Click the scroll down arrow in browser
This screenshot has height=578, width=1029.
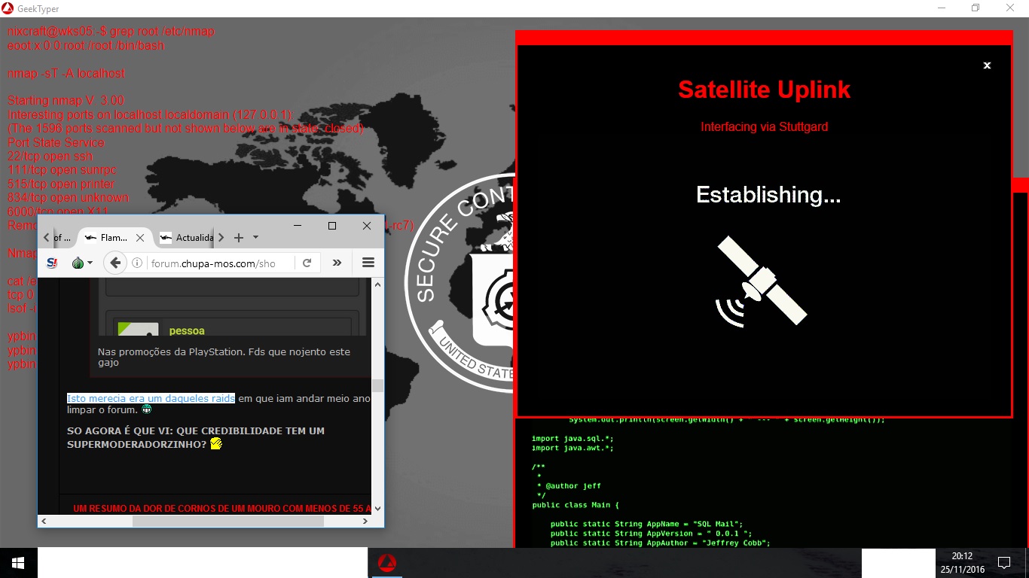click(x=377, y=509)
